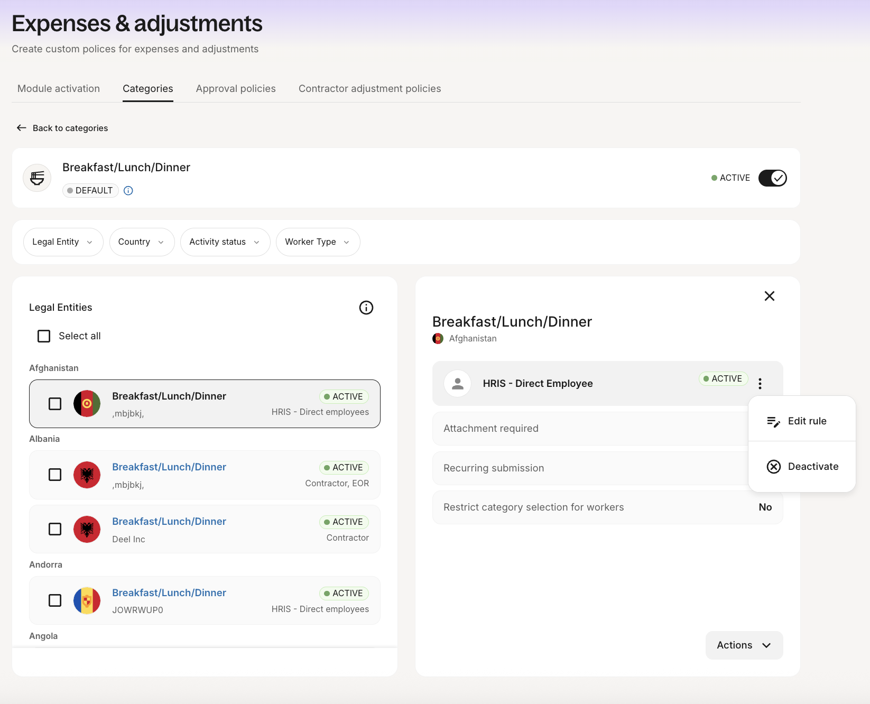
Task: Click the small Afghanistan flag in the detail panel header
Action: 438,339
